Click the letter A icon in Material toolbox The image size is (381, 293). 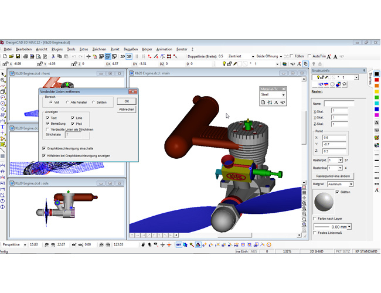276,103
